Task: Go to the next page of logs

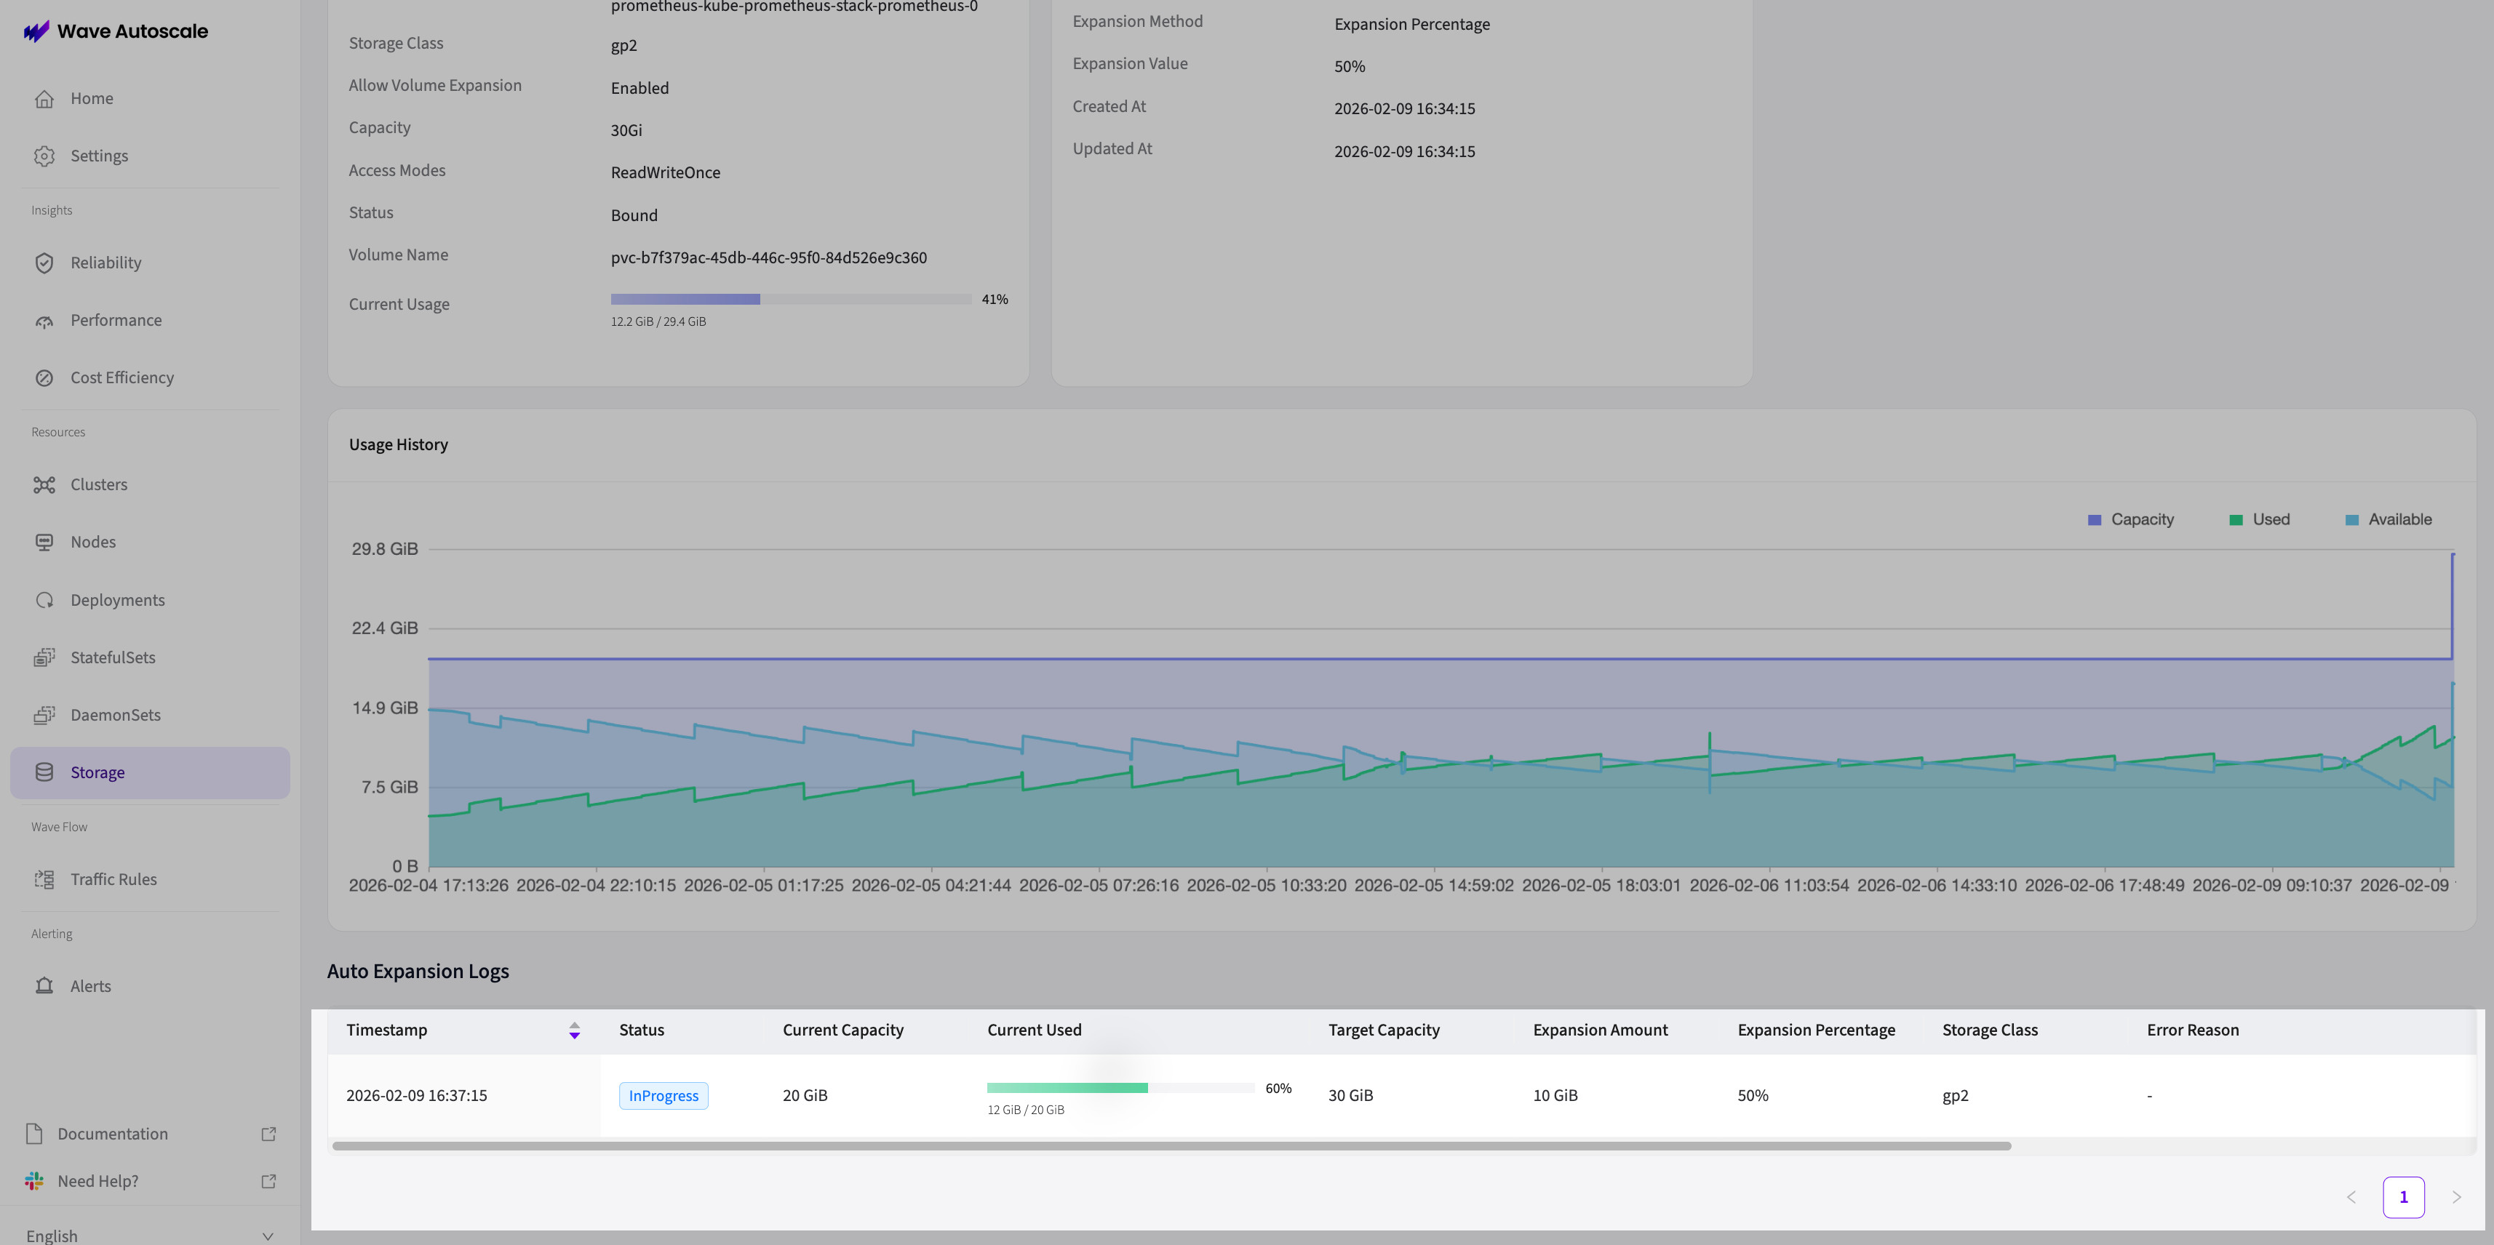Action: [x=2456, y=1198]
